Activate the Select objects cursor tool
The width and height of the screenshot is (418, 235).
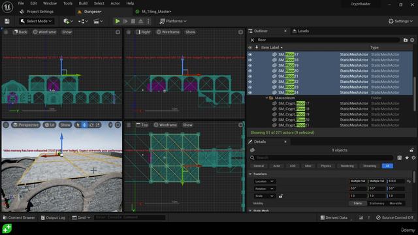78,125
